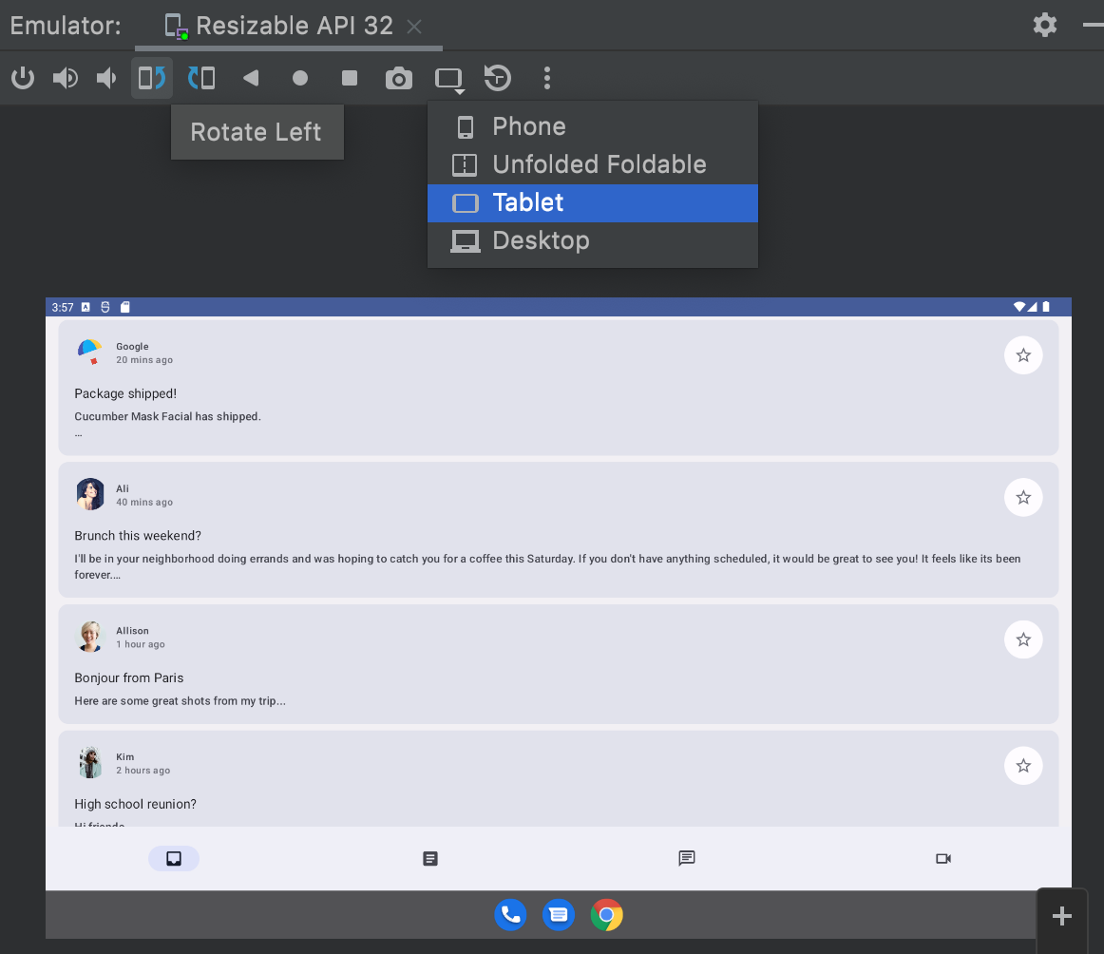Select Desktop from the display mode menu
Viewport: 1104px width, 954px height.
(542, 240)
